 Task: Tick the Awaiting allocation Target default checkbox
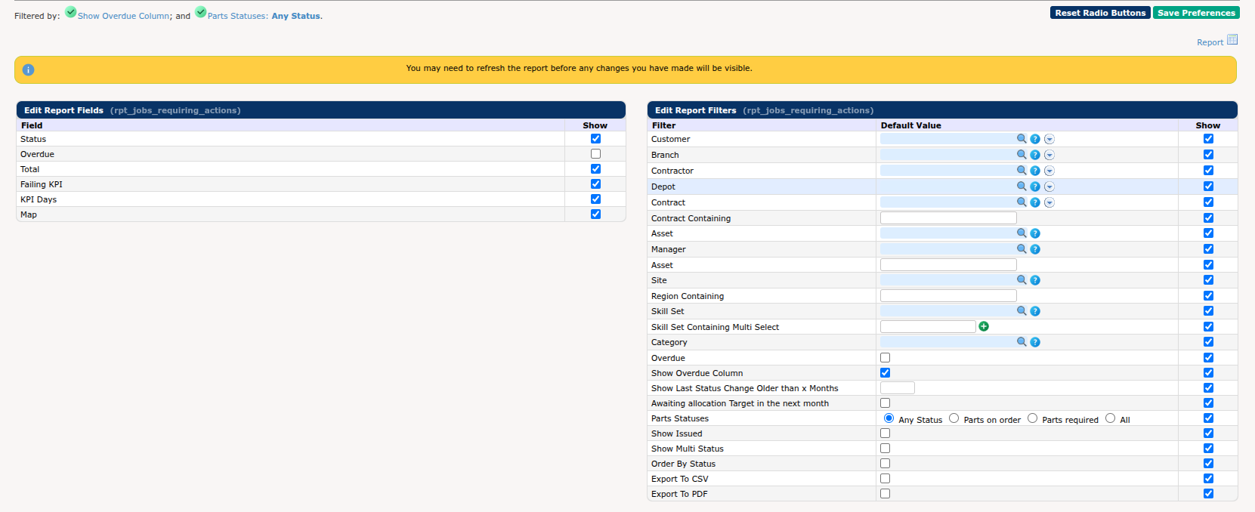point(885,403)
